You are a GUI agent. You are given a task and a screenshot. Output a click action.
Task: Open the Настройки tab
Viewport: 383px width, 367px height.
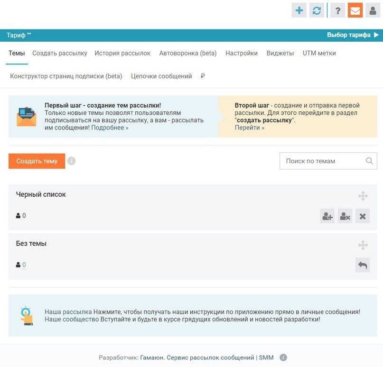[241, 53]
